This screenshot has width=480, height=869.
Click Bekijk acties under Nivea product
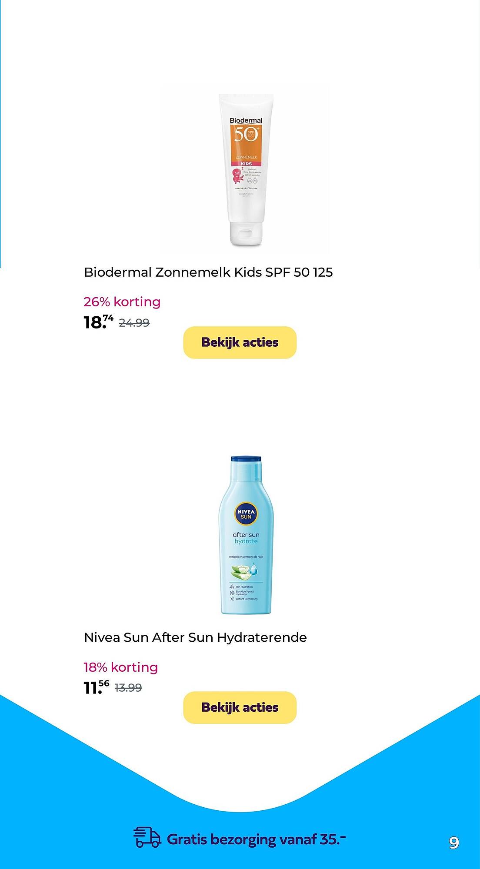click(240, 707)
